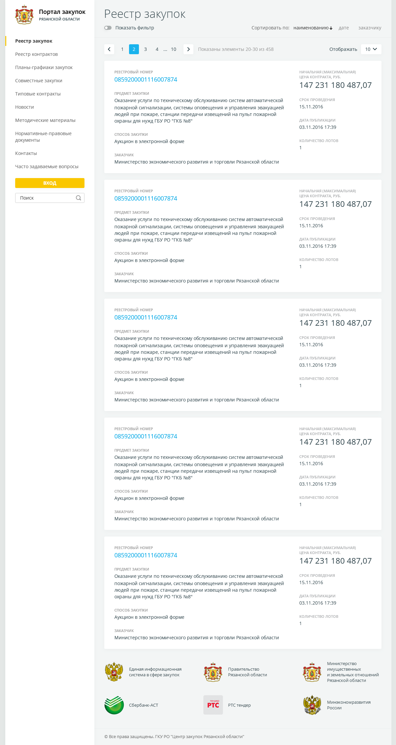
Task: Click the search magnifier icon
Action: tap(79, 198)
